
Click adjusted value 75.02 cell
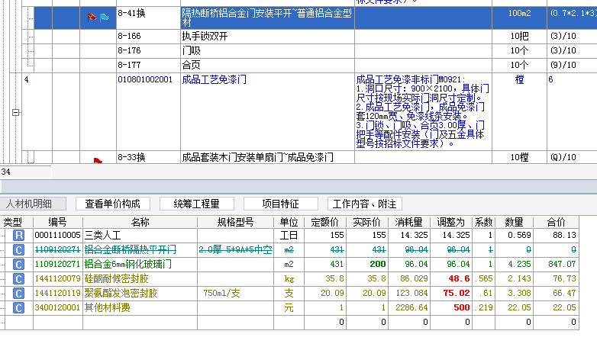pos(450,294)
